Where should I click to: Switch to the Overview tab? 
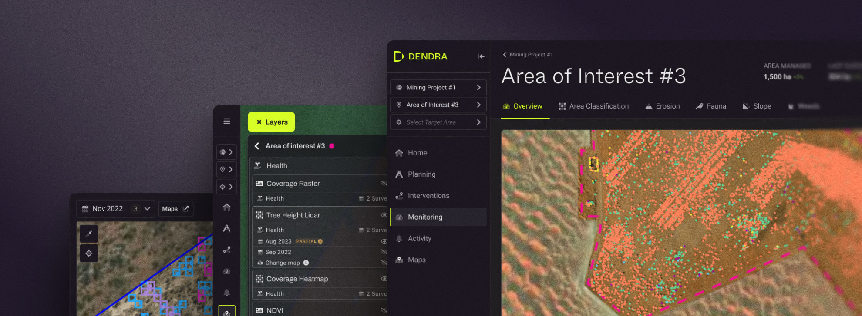click(522, 106)
